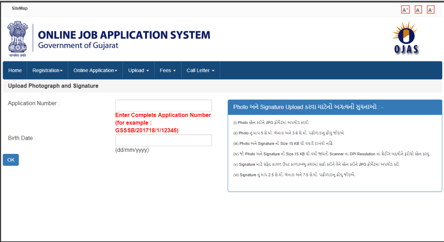444x242 pixels.
Task: Expand the Registration dropdown menu
Action: [48, 70]
